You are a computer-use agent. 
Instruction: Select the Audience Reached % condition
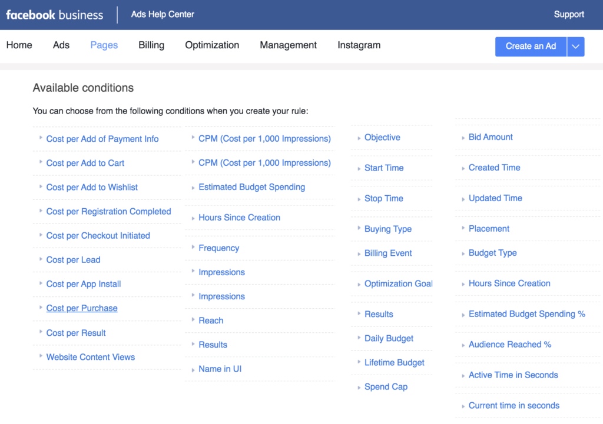pyautogui.click(x=509, y=345)
